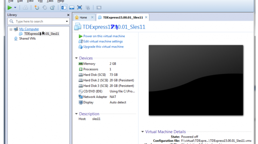Select the CD/DVD (IDE) device row
Screen dimensions: 258x144
tap(107, 91)
